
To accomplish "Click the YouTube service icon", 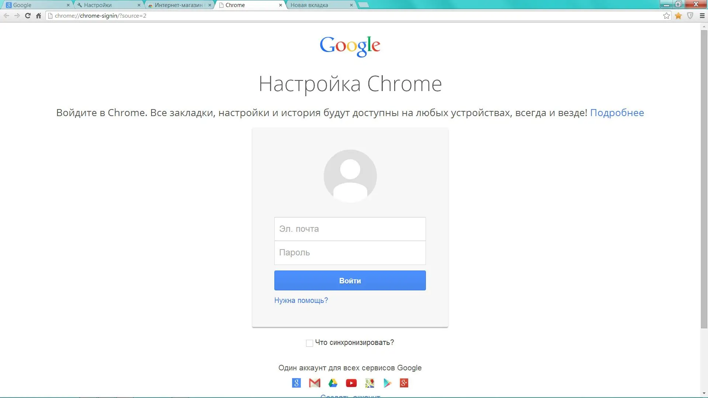I will click(351, 383).
